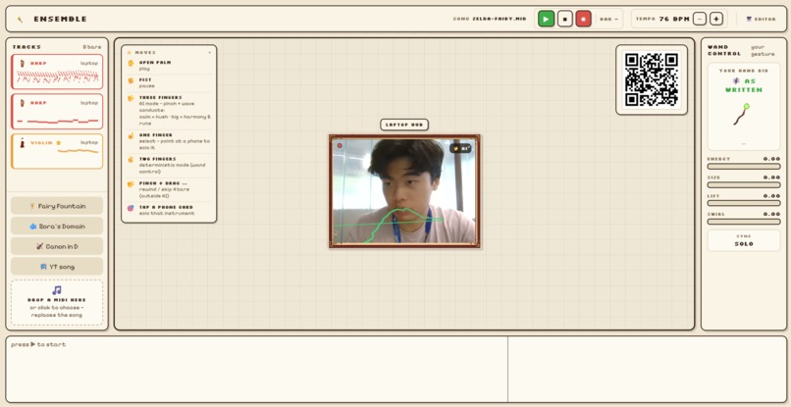Click the Laptop Hub label
The height and width of the screenshot is (407, 791).
click(x=404, y=125)
